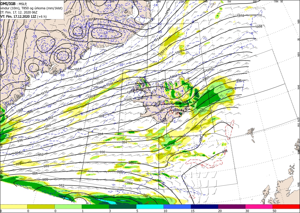300x213 pixels.
Task: Click the 64N latitude label
Action: (298, 87)
